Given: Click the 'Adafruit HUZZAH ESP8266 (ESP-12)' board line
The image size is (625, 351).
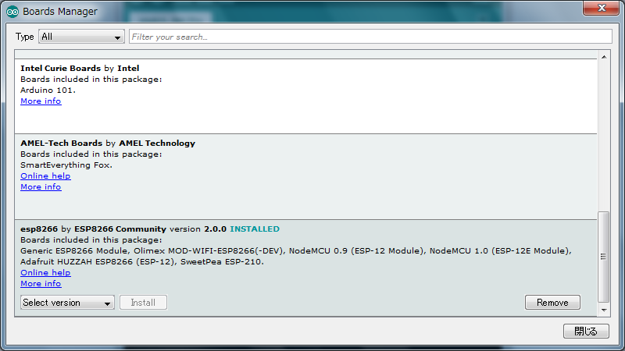Looking at the screenshot, I should [98, 261].
